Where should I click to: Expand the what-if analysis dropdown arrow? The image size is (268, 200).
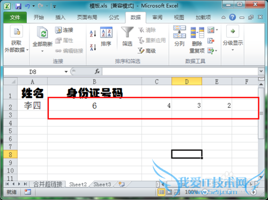(x=216, y=51)
